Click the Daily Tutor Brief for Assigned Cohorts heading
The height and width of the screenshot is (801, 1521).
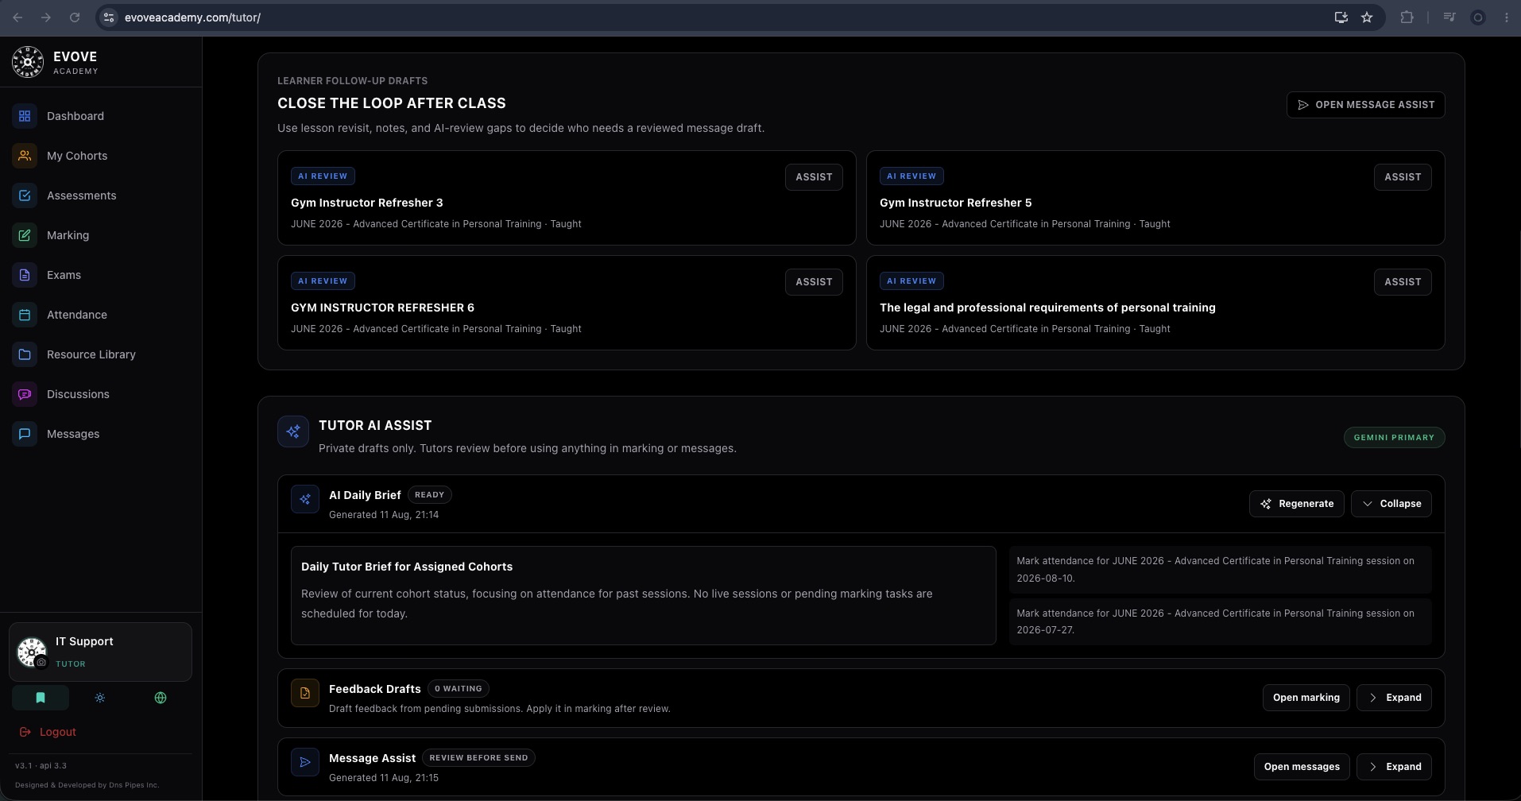coord(407,567)
